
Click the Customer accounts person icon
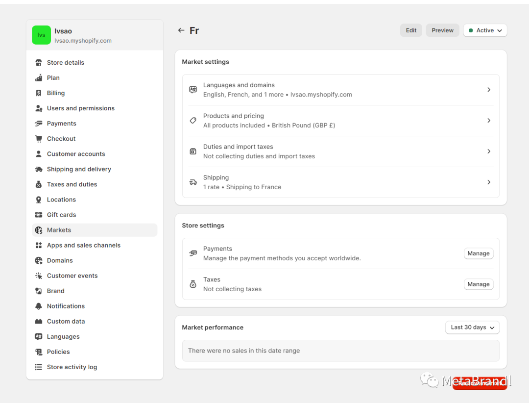[39, 154]
